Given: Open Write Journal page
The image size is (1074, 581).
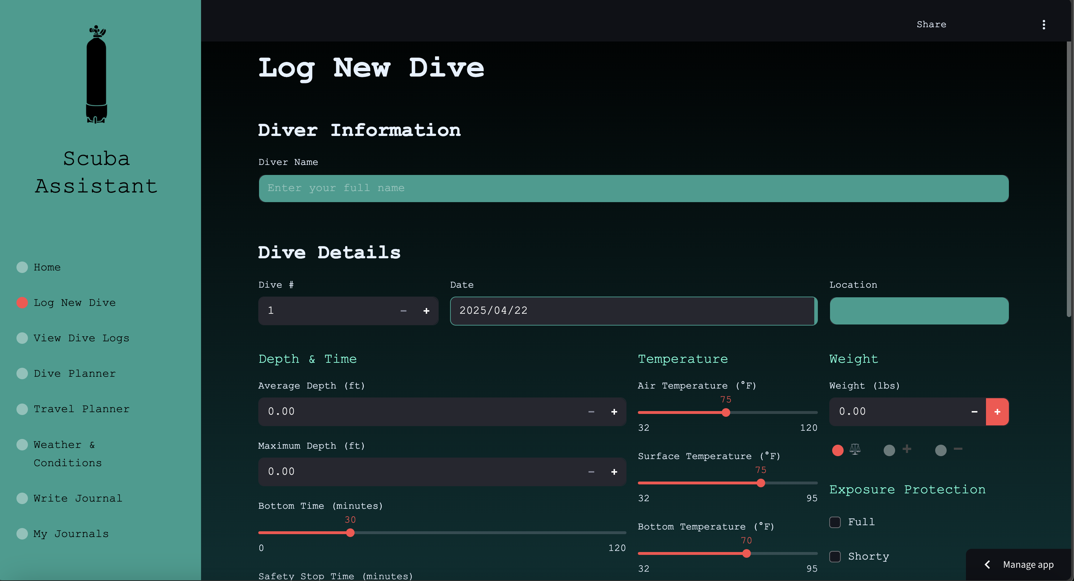Looking at the screenshot, I should 70,498.
